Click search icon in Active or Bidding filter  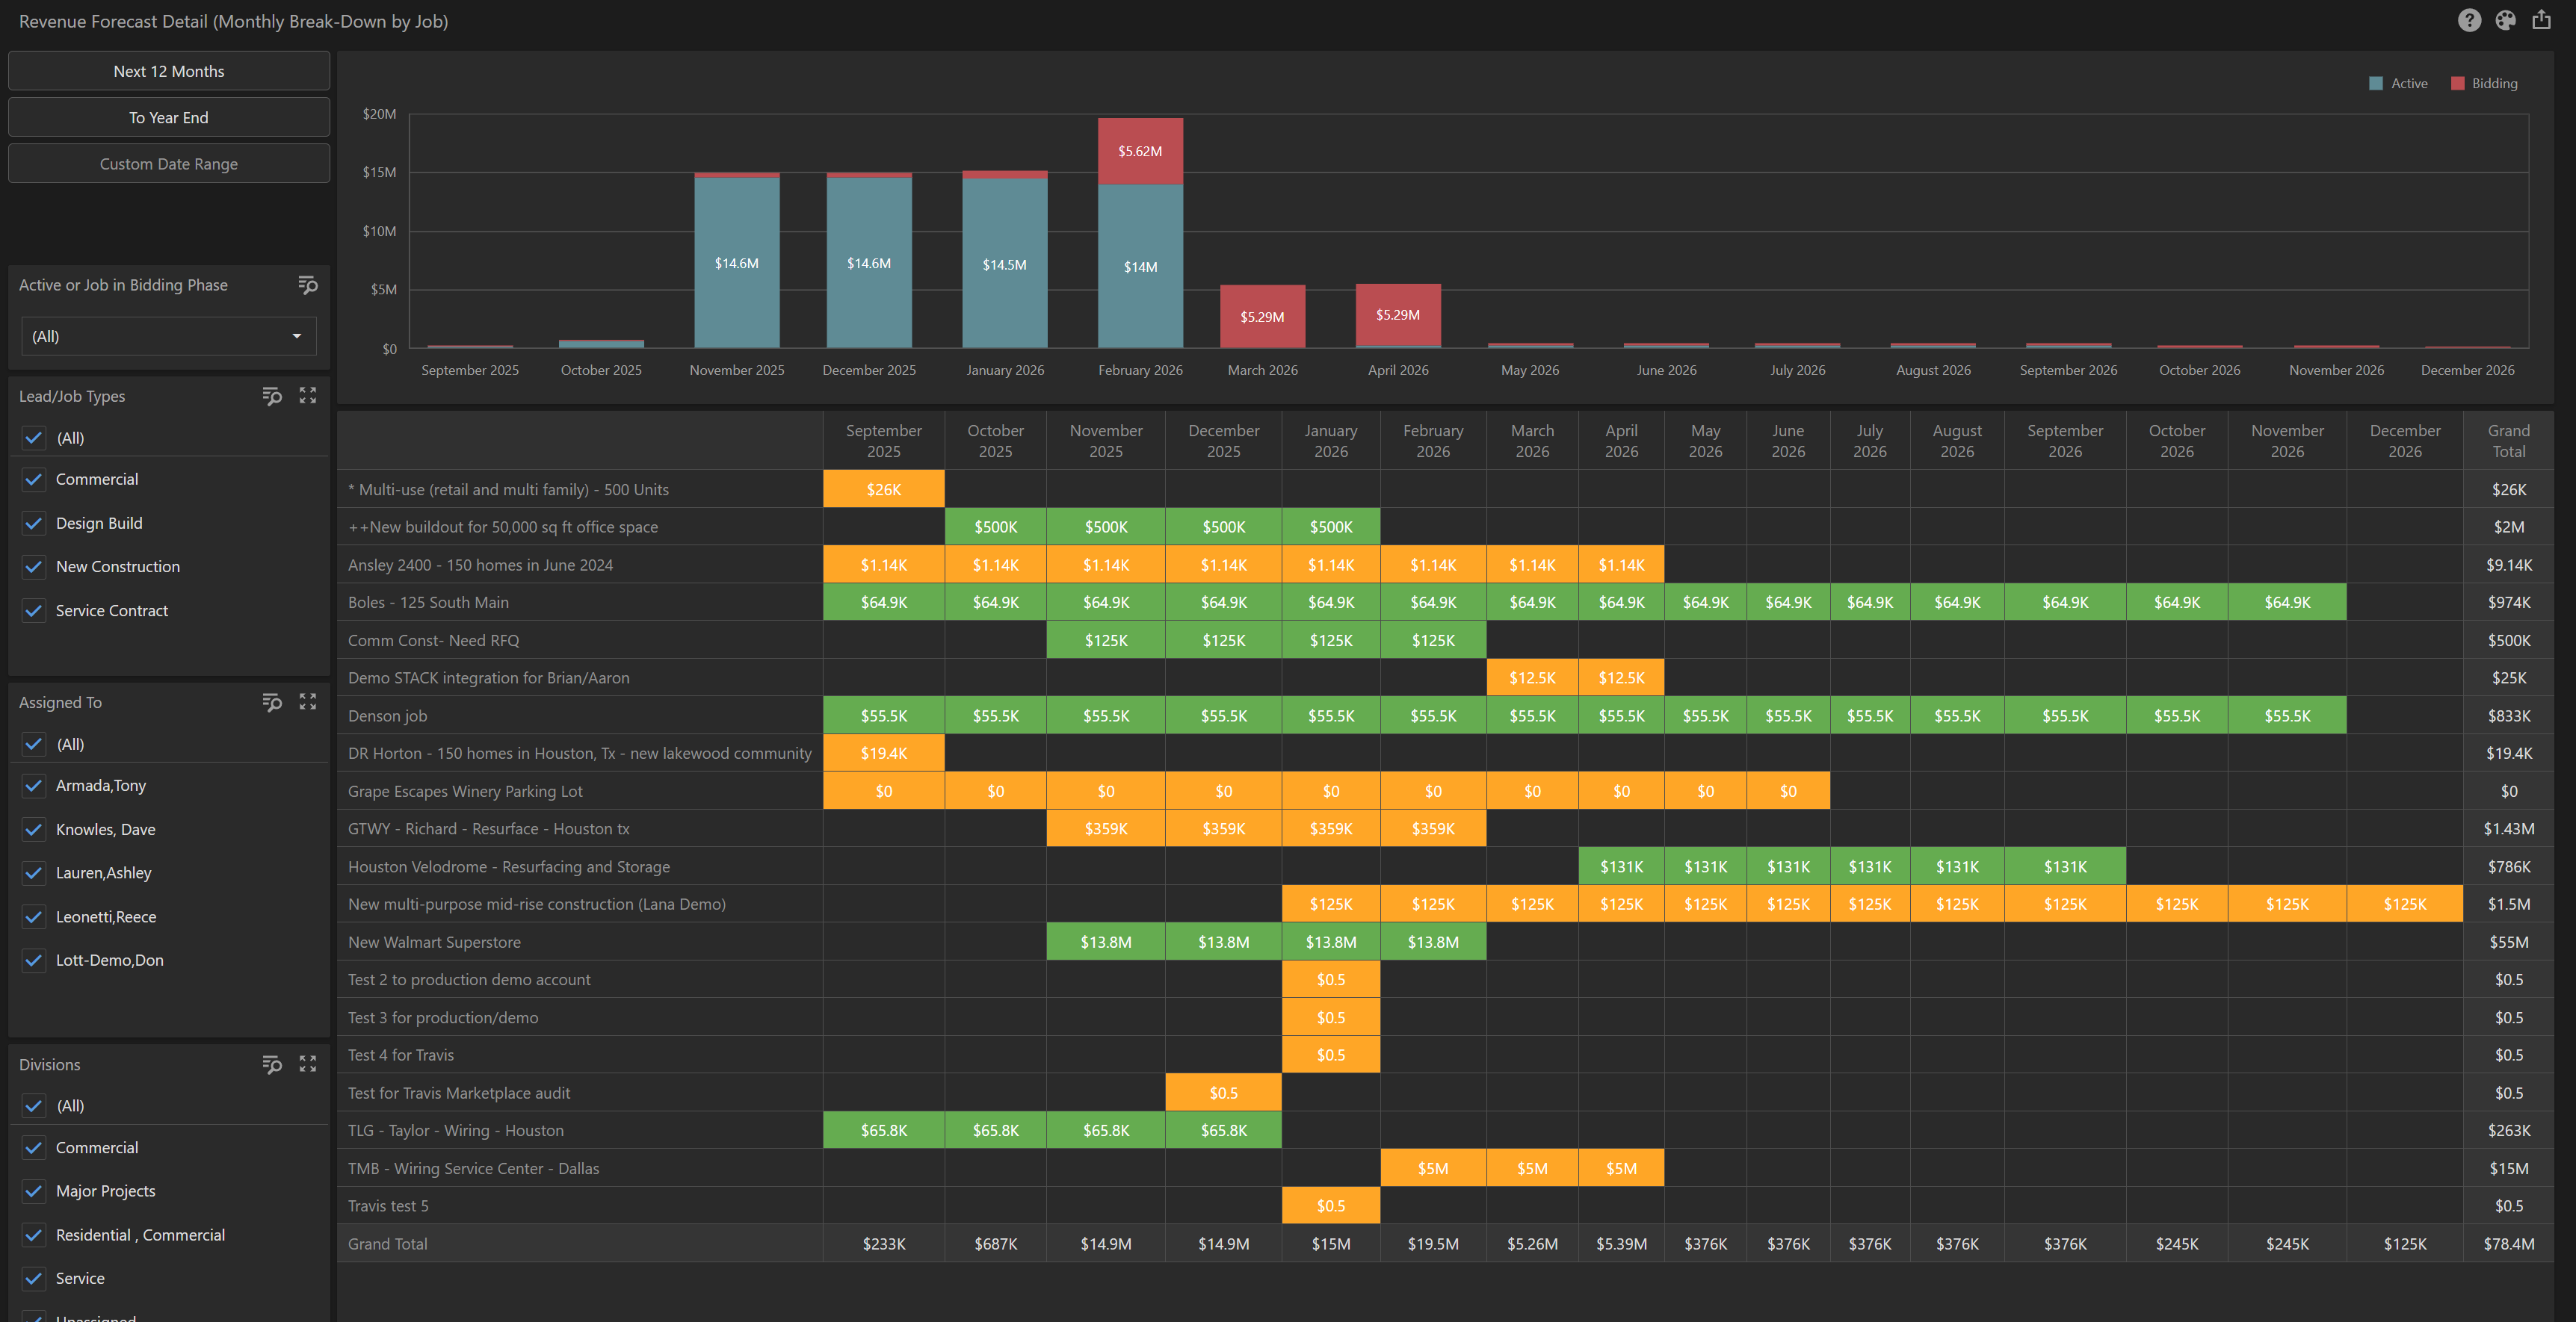tap(308, 286)
